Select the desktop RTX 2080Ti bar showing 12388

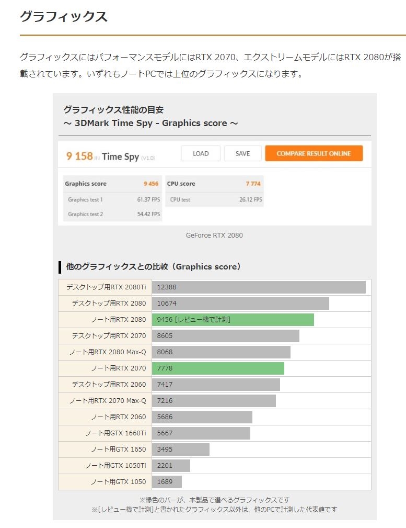click(x=259, y=287)
